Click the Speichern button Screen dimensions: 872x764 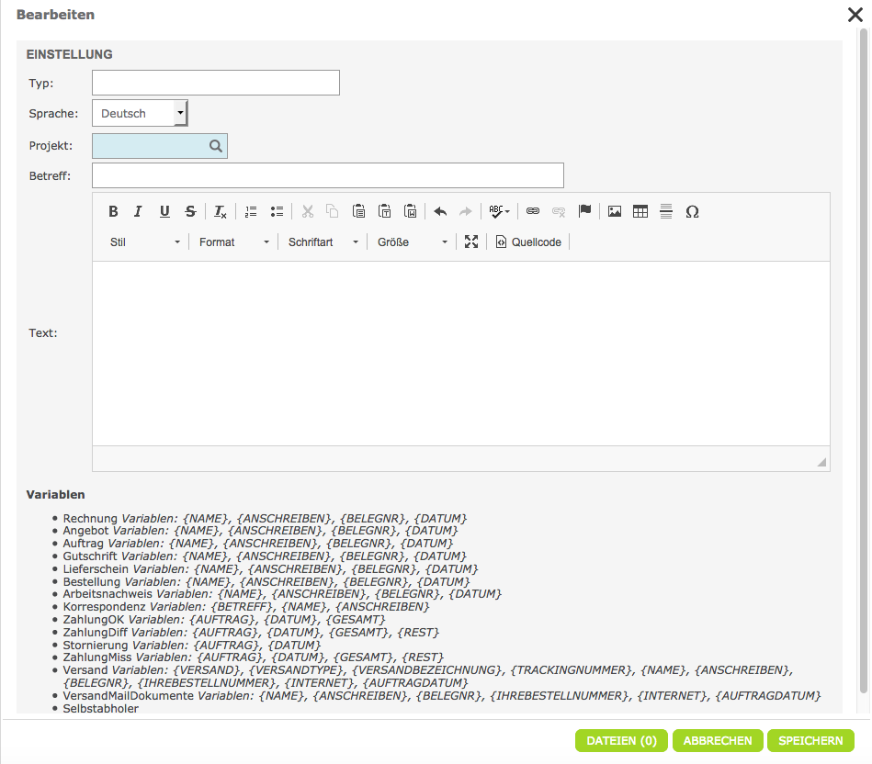pos(811,741)
